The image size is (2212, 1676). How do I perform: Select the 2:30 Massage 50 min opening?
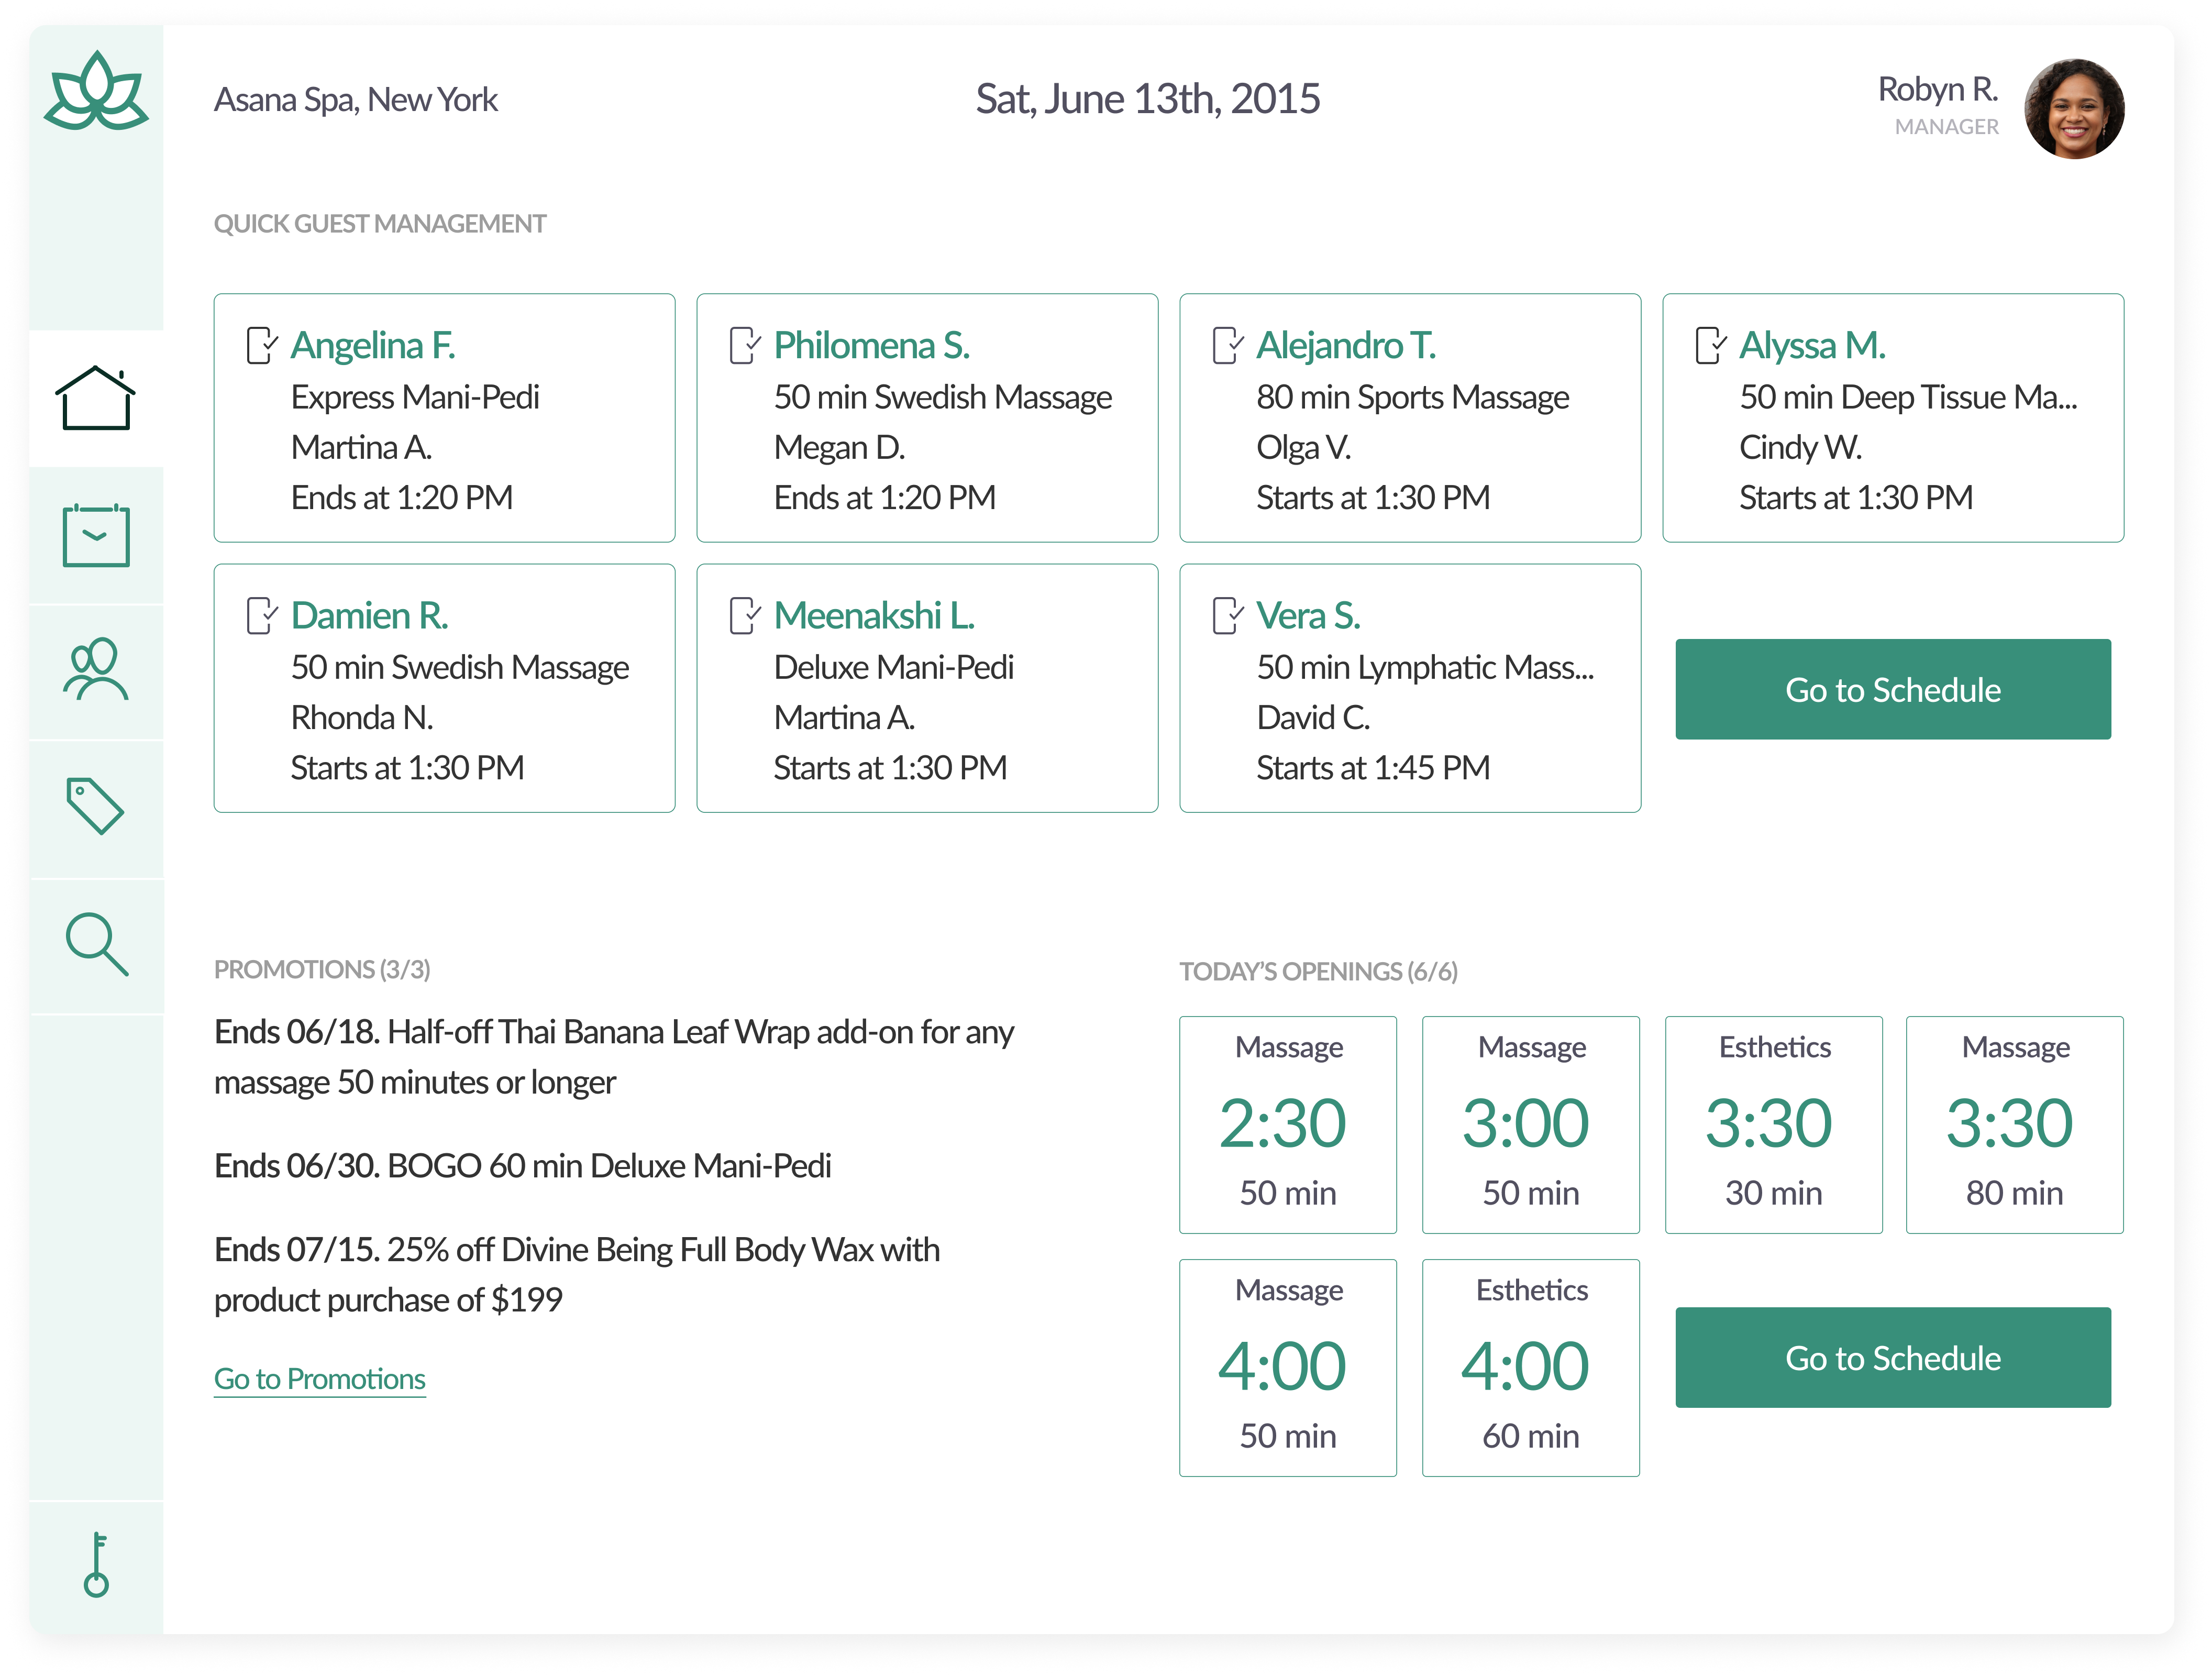1287,1124
